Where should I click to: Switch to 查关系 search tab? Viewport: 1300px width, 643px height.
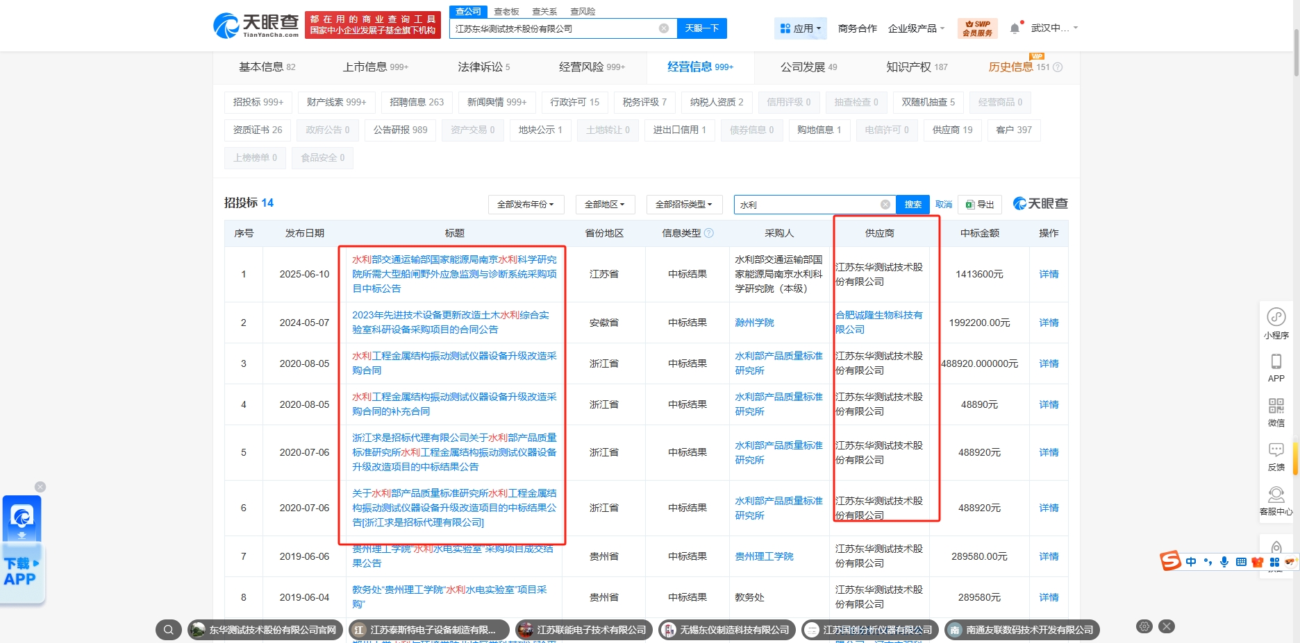click(x=544, y=11)
